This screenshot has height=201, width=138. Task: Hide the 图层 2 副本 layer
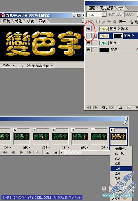[x=88, y=29]
